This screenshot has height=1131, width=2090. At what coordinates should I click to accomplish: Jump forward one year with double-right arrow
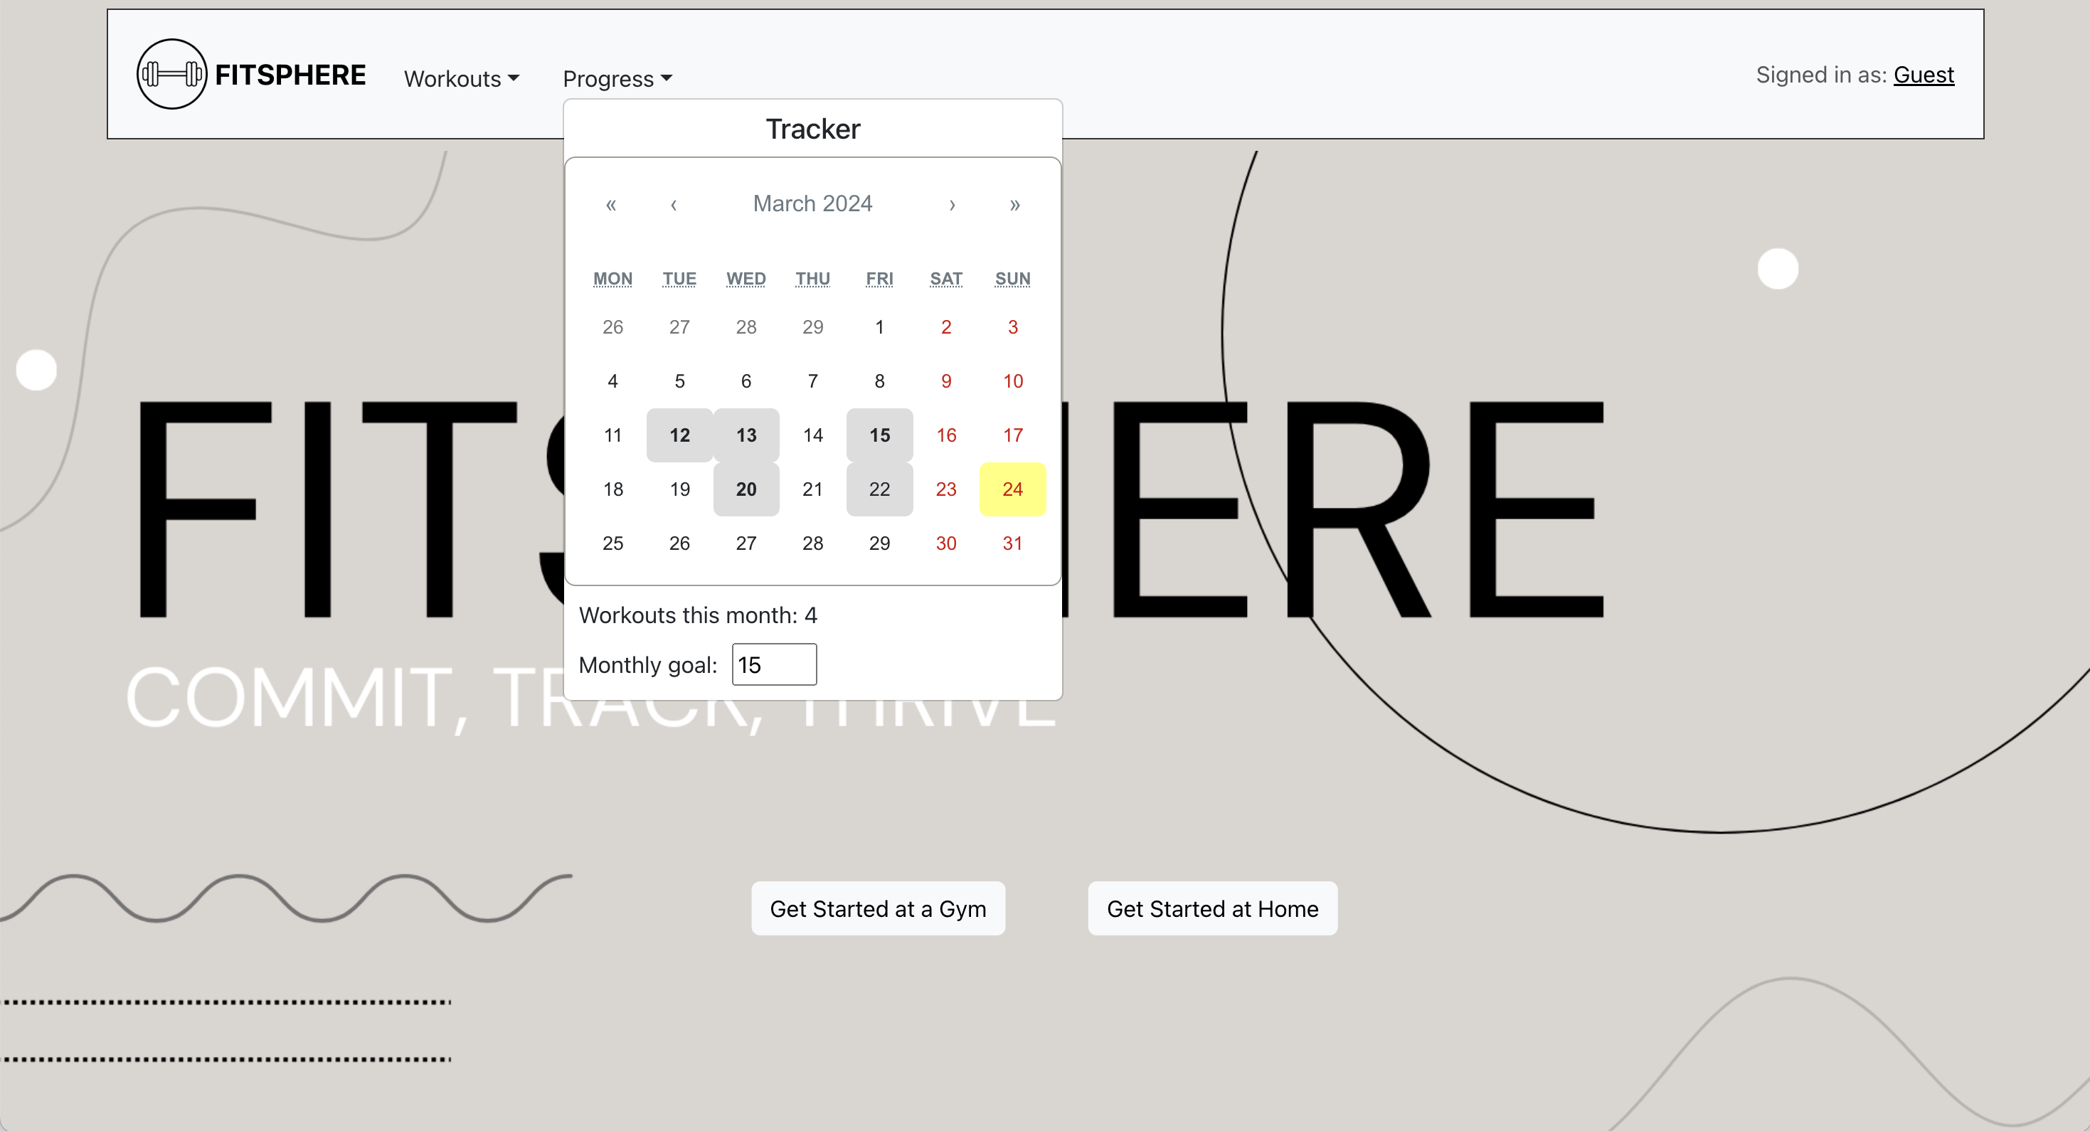1014,204
